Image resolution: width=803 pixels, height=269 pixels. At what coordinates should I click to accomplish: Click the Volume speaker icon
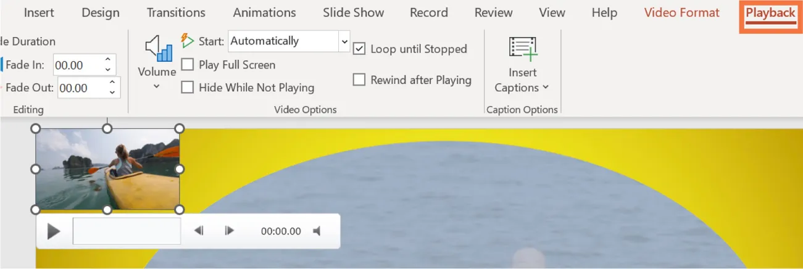click(x=157, y=48)
